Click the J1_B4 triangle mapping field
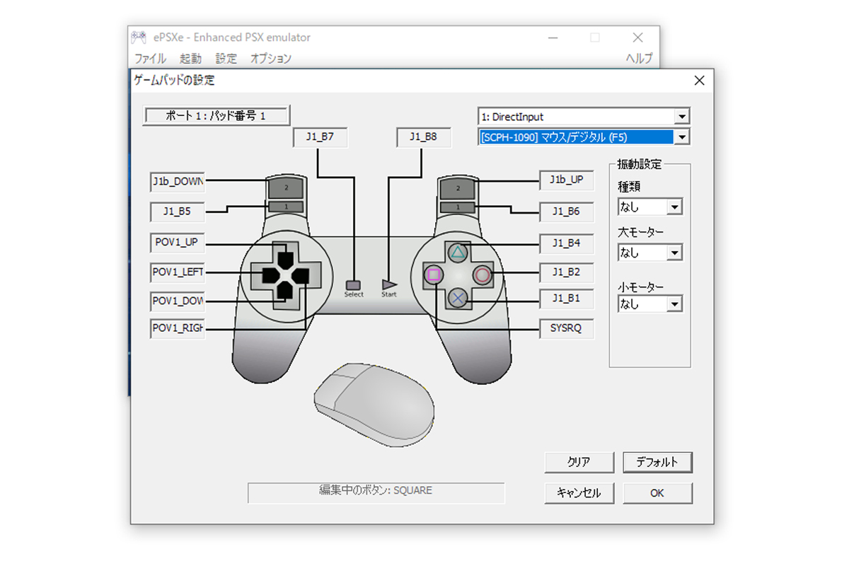The image size is (849, 566). coord(567,244)
